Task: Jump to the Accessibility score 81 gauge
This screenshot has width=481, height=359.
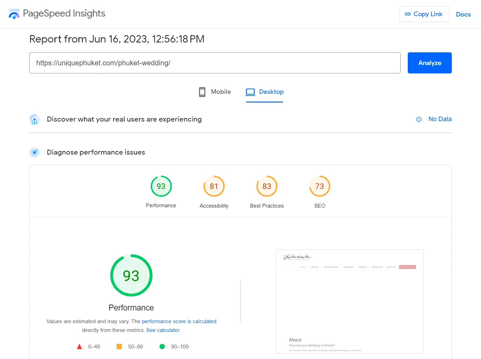Action: coord(214,186)
